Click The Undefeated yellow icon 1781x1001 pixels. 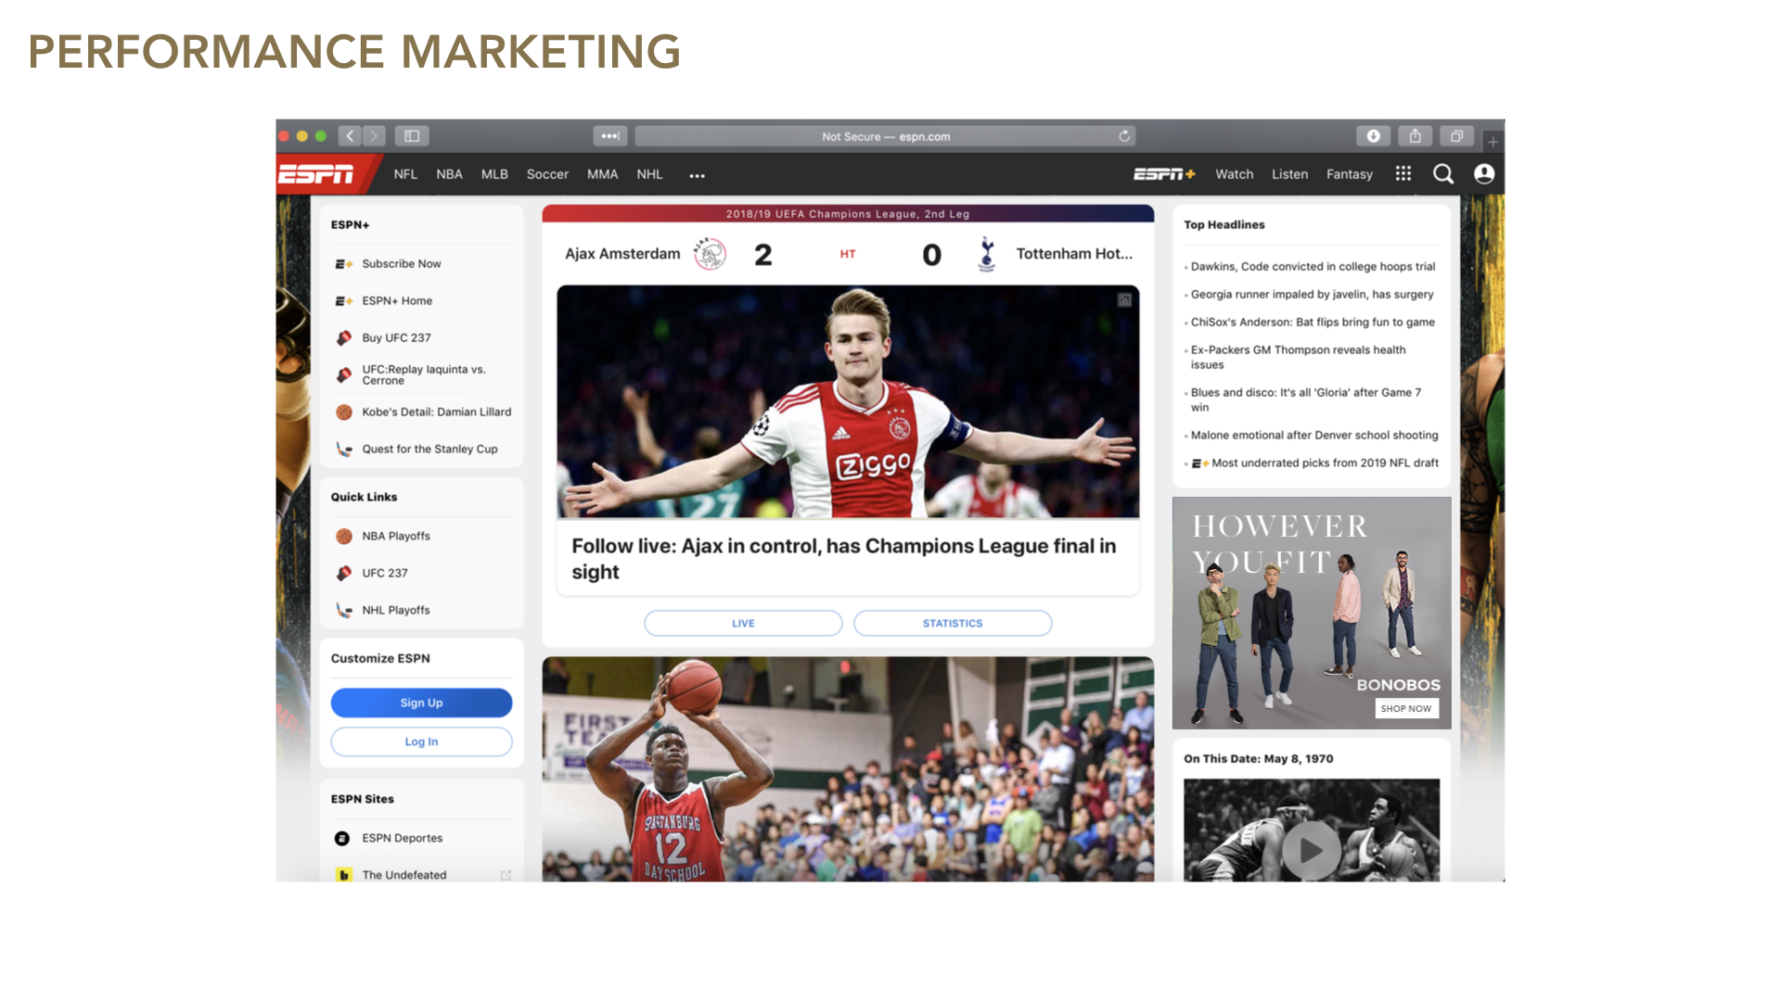pos(344,875)
